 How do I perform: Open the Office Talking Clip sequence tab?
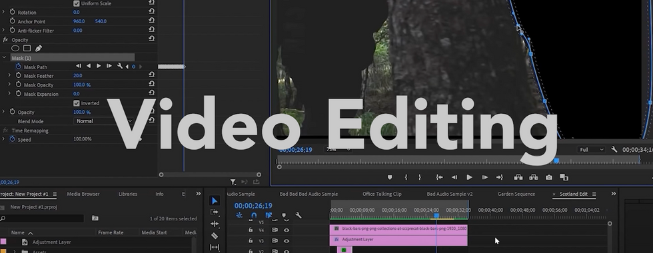click(x=382, y=194)
